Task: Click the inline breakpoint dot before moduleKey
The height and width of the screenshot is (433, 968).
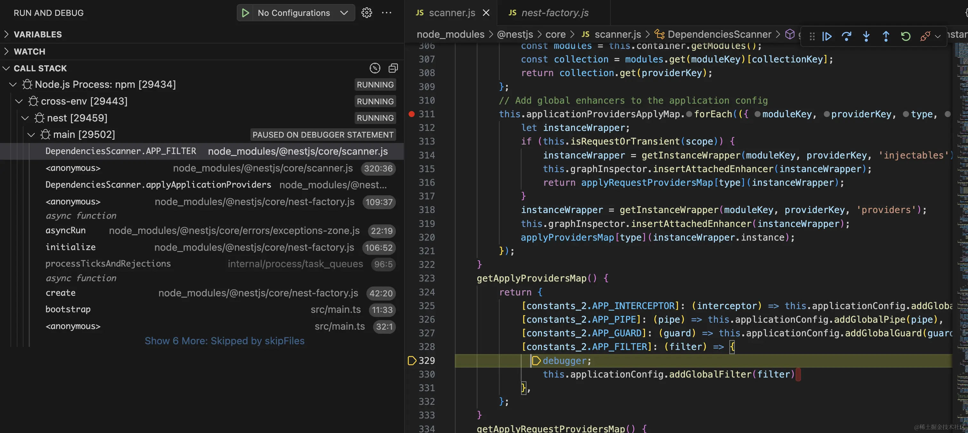Action: click(758, 114)
